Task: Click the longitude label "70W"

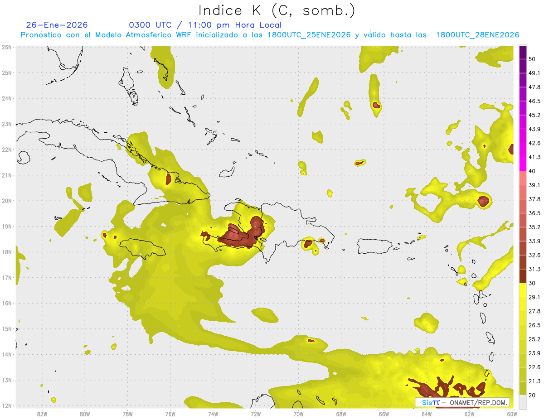Action: (x=298, y=414)
